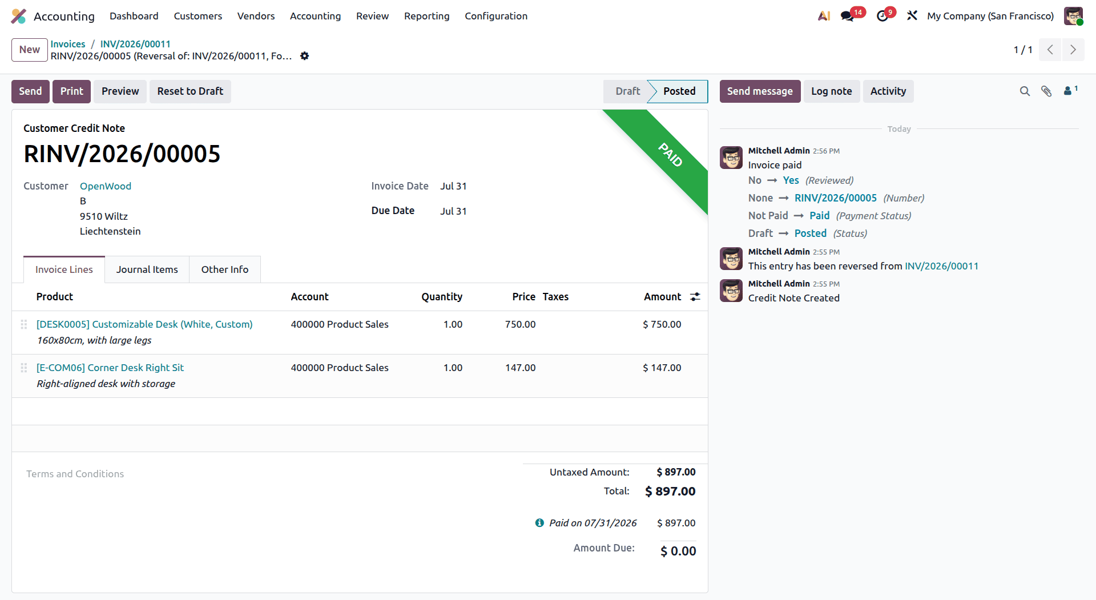The height and width of the screenshot is (600, 1096).
Task: Click Right-aligned desk with storage description
Action: point(106,384)
